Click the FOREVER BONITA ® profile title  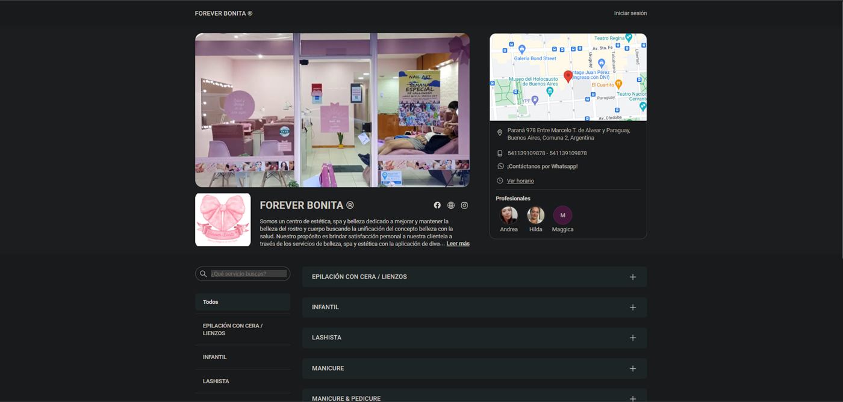coord(307,205)
